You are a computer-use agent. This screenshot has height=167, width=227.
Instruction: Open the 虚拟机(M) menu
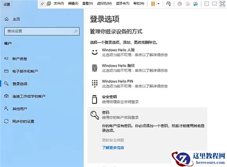pyautogui.click(x=104, y=3)
